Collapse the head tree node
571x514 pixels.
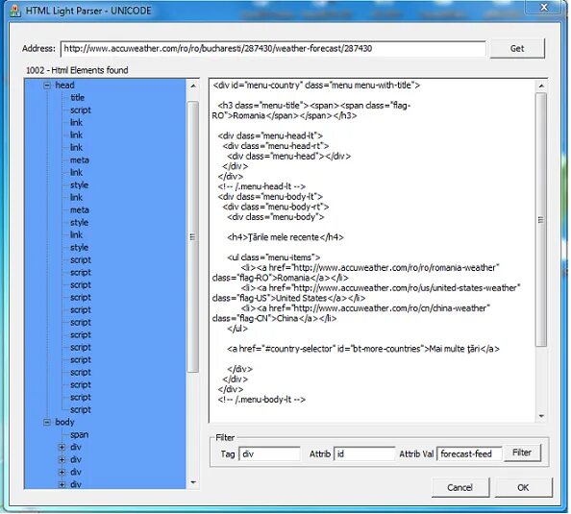tap(47, 86)
